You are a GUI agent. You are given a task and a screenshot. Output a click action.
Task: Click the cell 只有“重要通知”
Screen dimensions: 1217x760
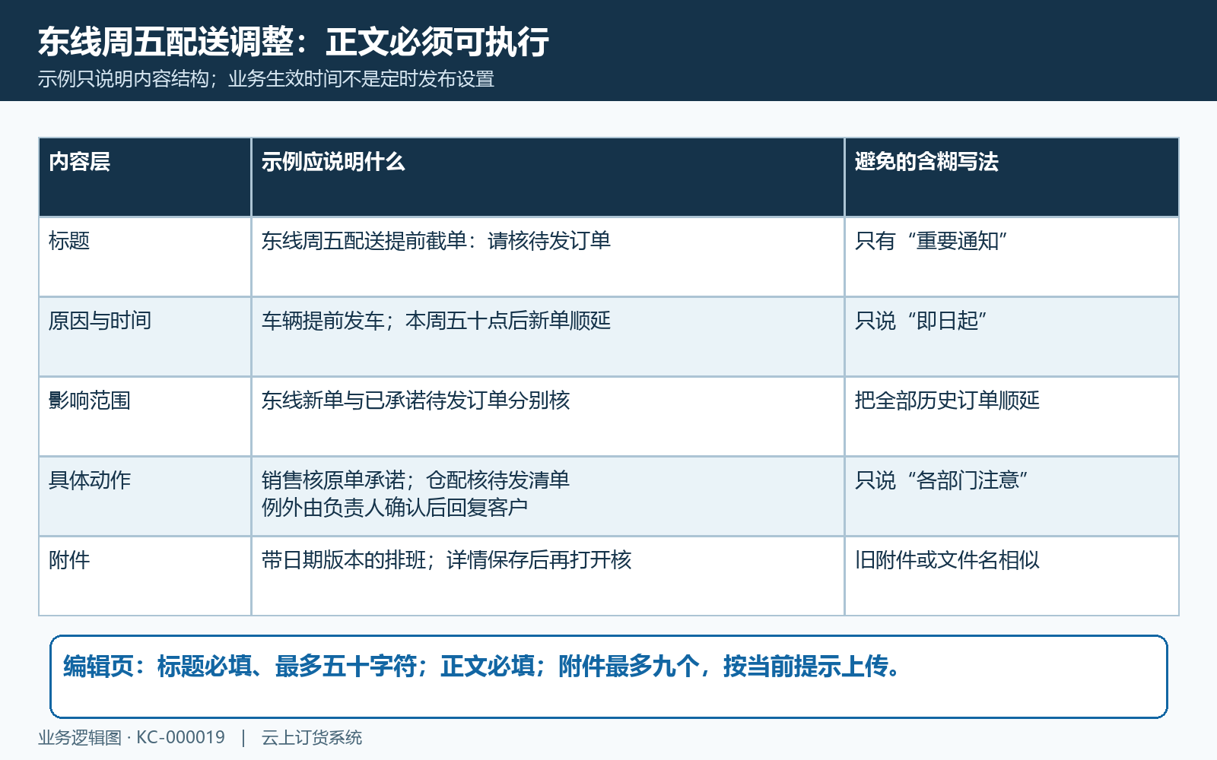point(1012,257)
